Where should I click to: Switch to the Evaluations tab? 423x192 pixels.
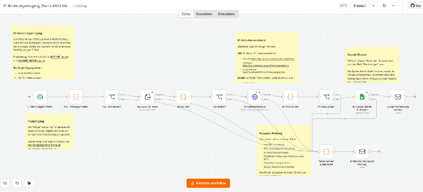click(226, 14)
